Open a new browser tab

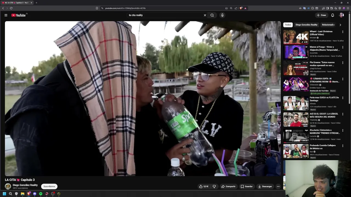[x=36, y=3]
